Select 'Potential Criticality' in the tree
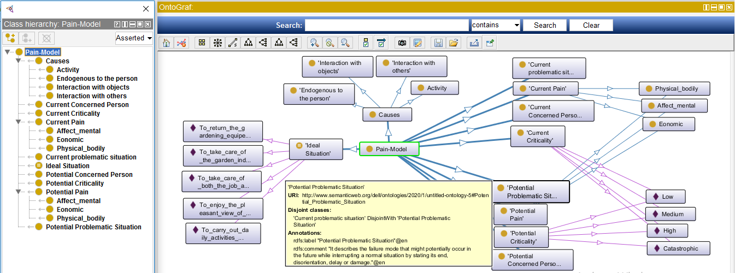This screenshot has height=273, width=735. 75,183
